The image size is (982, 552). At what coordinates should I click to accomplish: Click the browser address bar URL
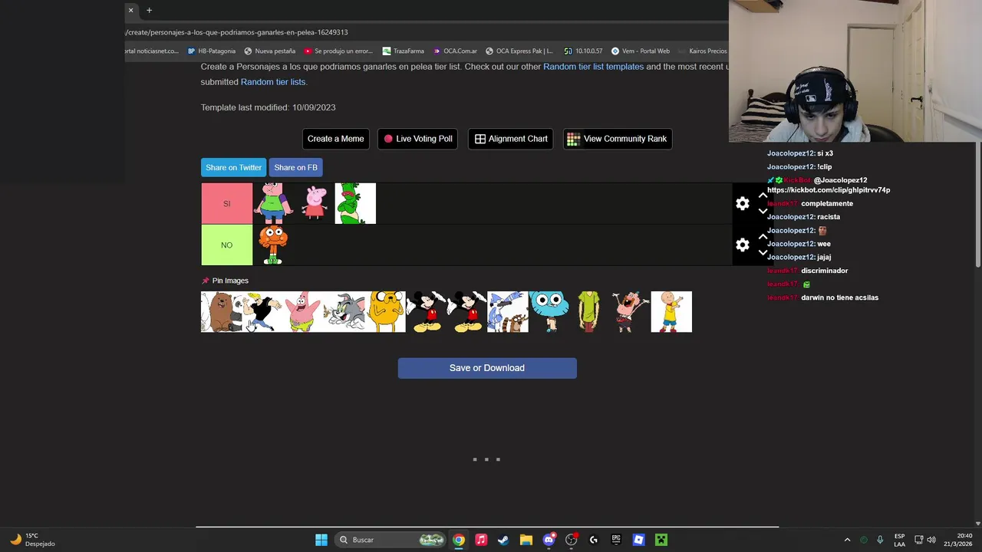coord(237,32)
